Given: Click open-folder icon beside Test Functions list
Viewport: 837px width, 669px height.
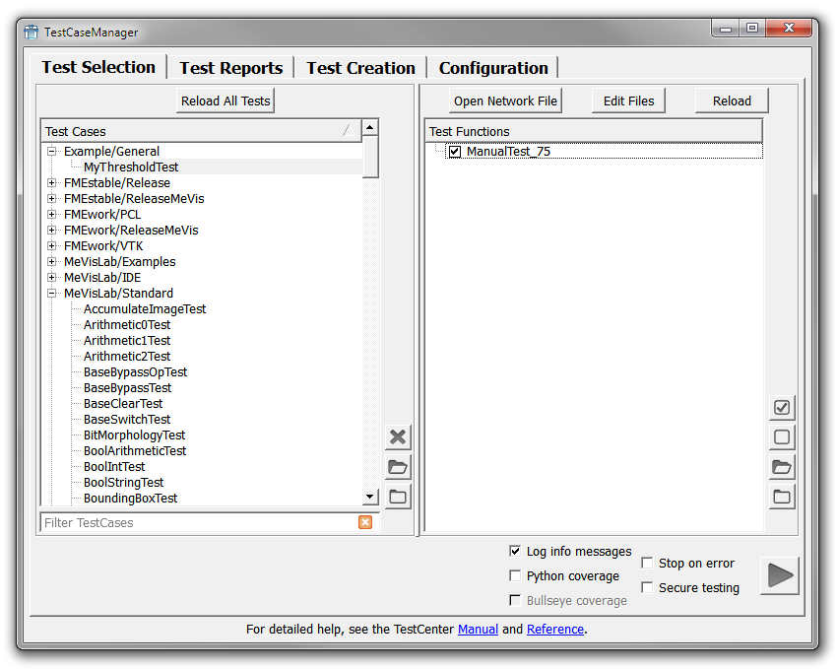Looking at the screenshot, I should coord(782,467).
